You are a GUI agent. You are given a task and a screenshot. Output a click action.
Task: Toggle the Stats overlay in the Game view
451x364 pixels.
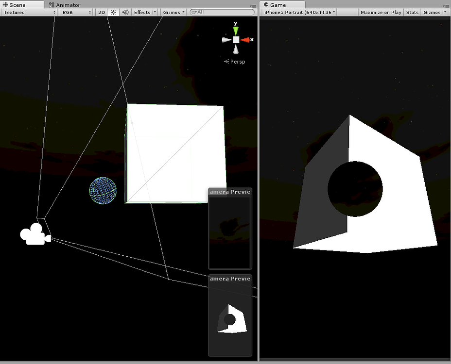tap(412, 12)
